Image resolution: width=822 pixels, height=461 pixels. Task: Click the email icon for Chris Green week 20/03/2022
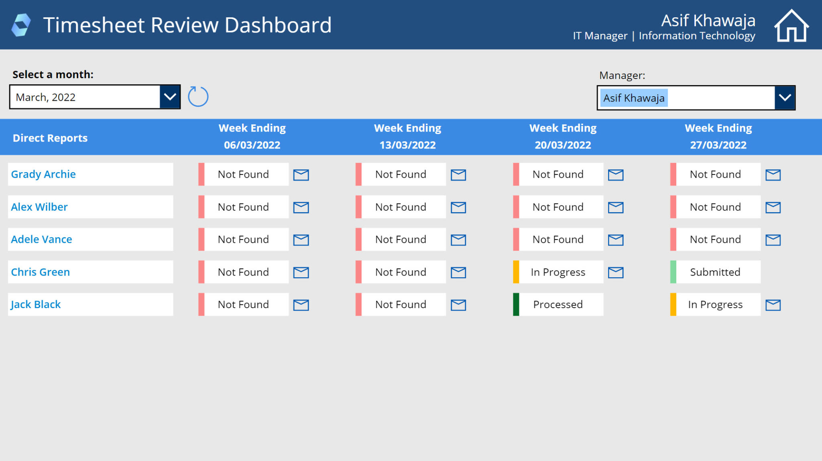pos(615,272)
